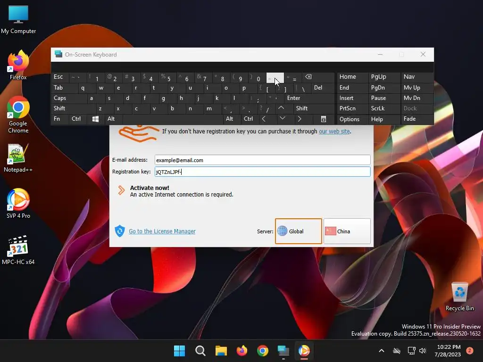Viewport: 483px width, 362px height.
Task: Click the Tab key on keyboard
Action: coord(64,88)
